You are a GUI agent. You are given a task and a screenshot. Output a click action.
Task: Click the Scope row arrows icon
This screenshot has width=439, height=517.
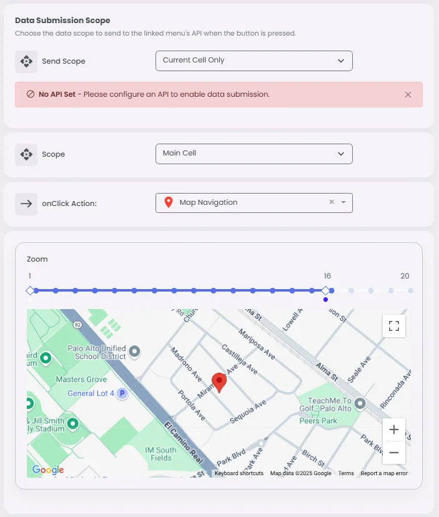(26, 154)
